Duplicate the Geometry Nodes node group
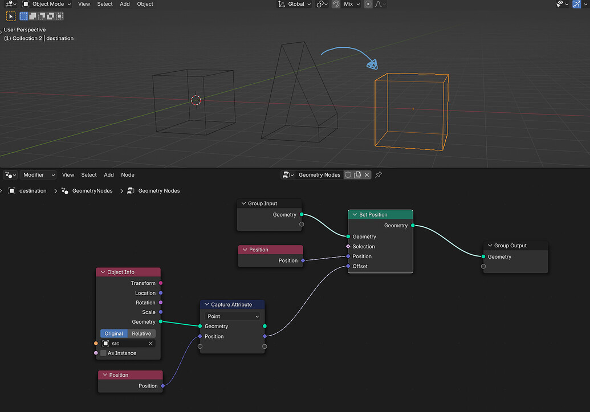Screen dimensions: 590x412 point(357,175)
